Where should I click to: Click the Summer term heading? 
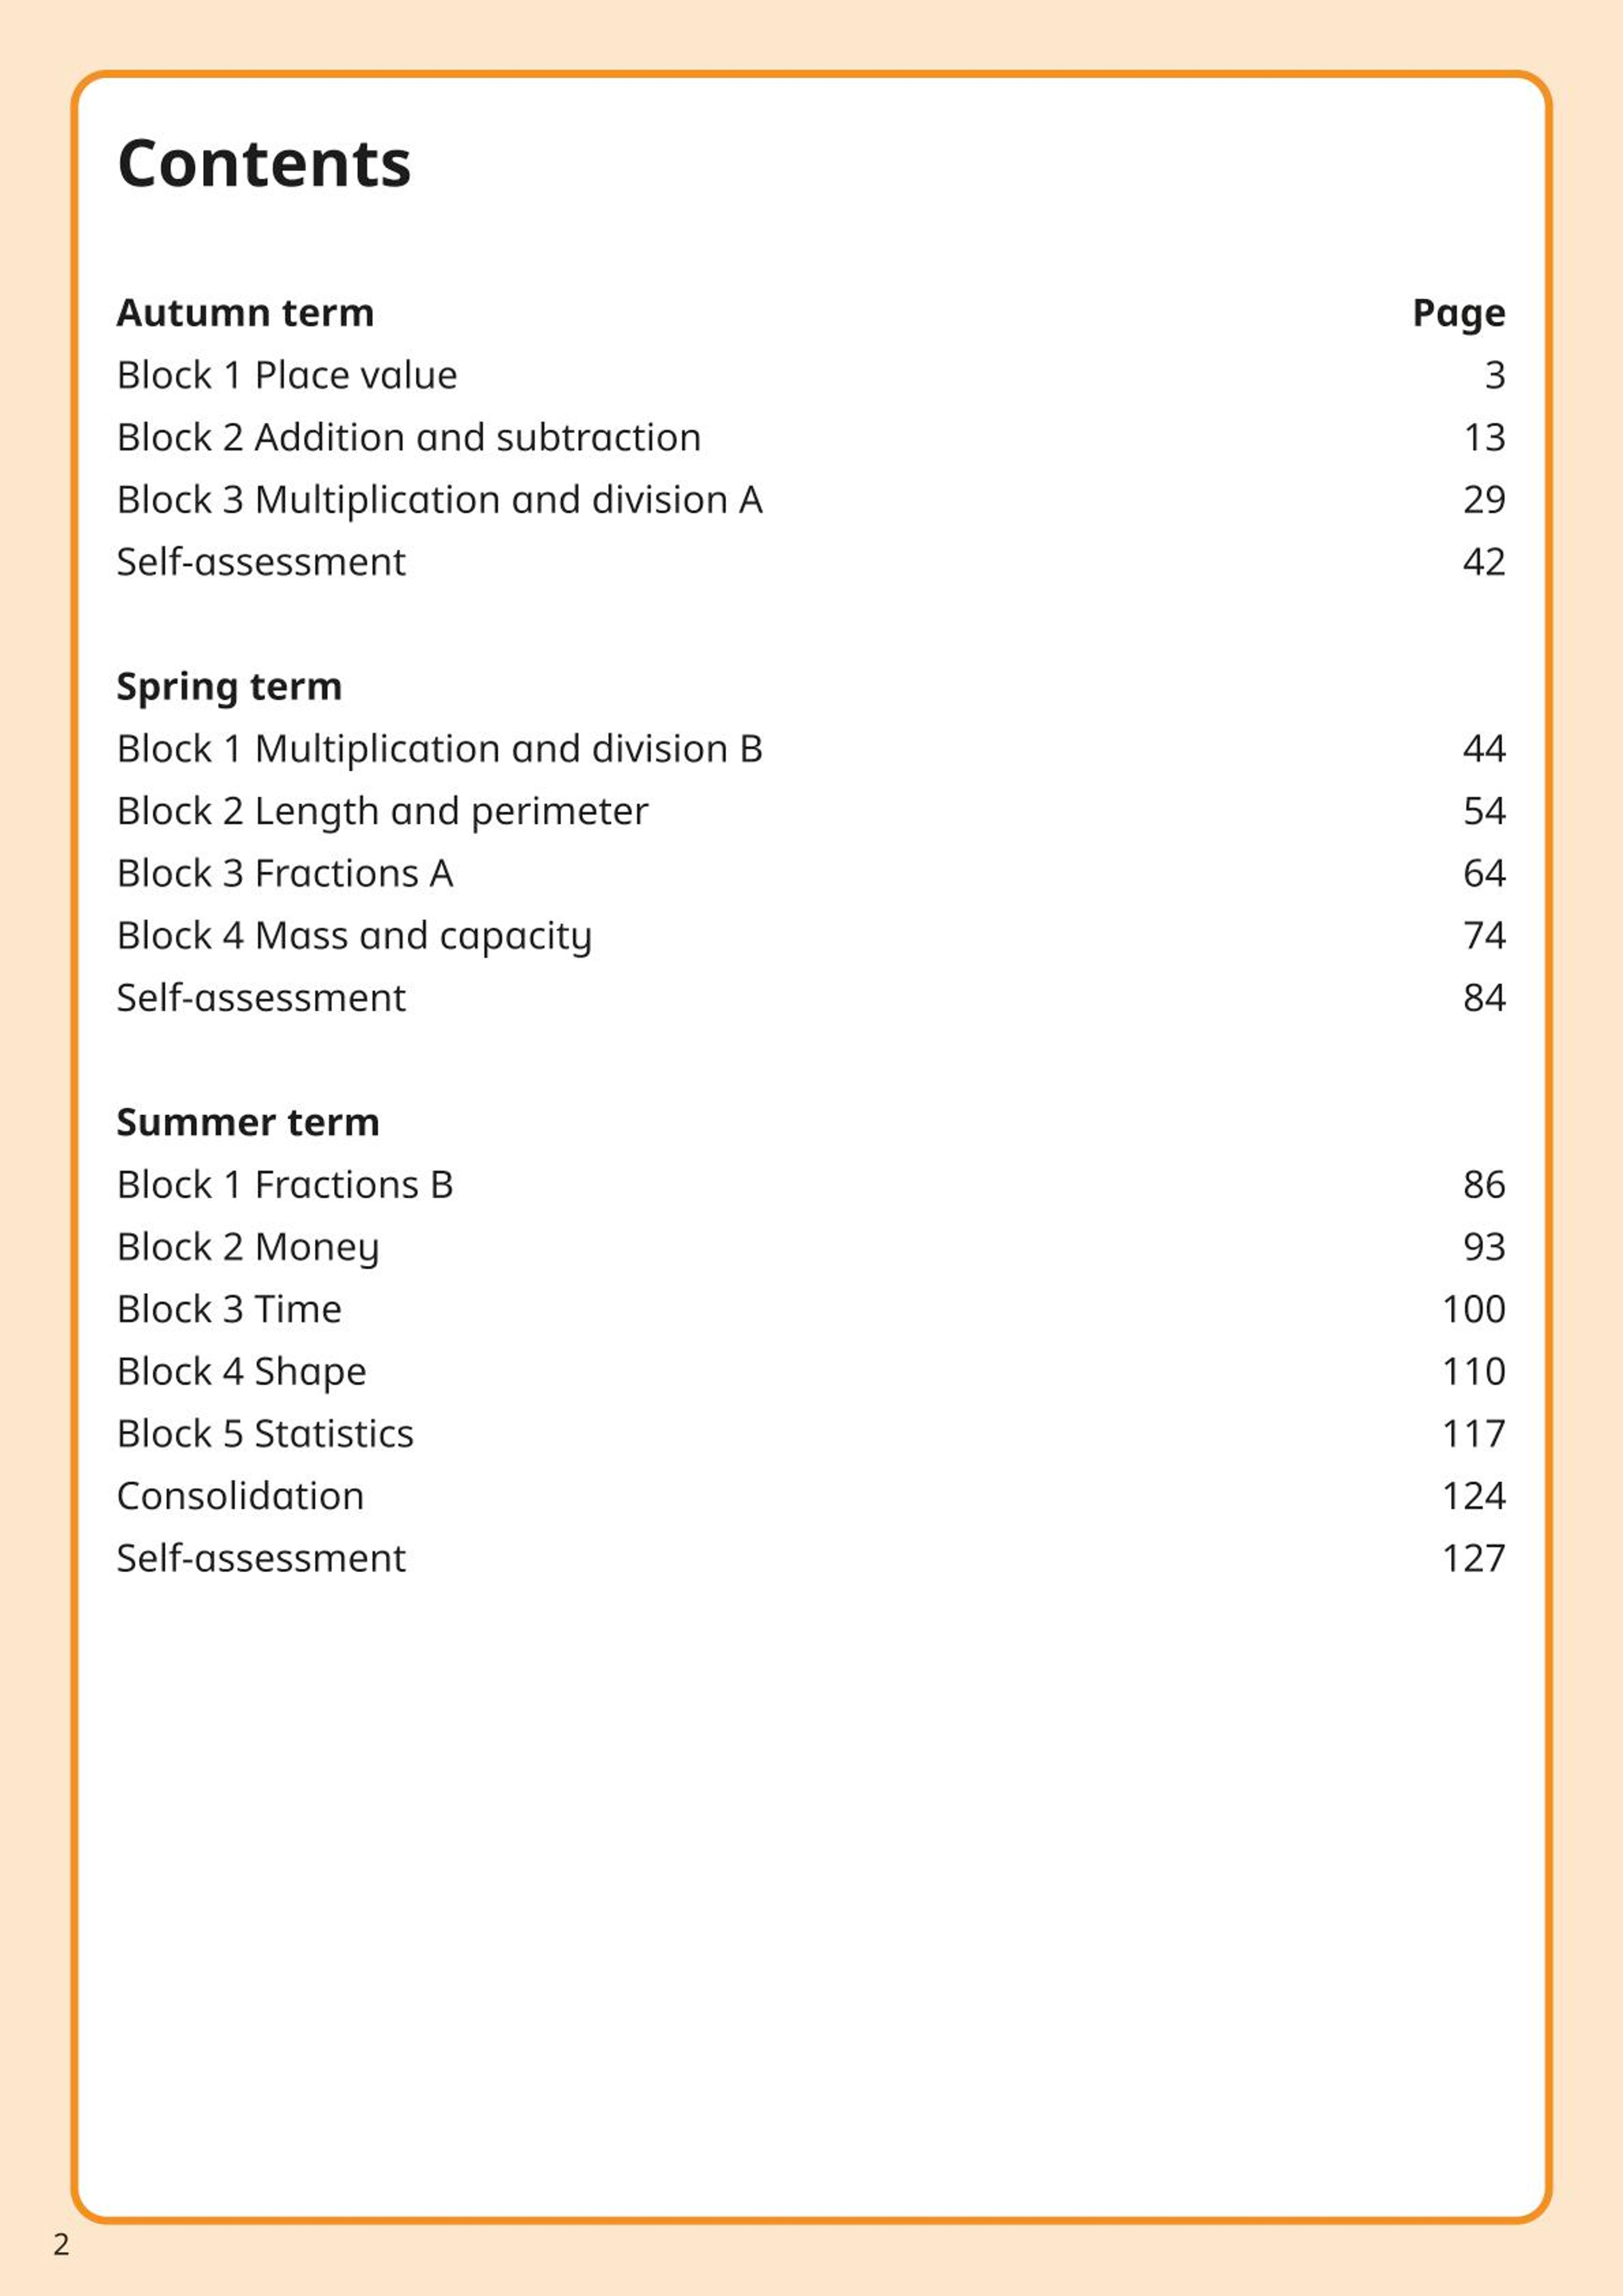(x=248, y=1122)
